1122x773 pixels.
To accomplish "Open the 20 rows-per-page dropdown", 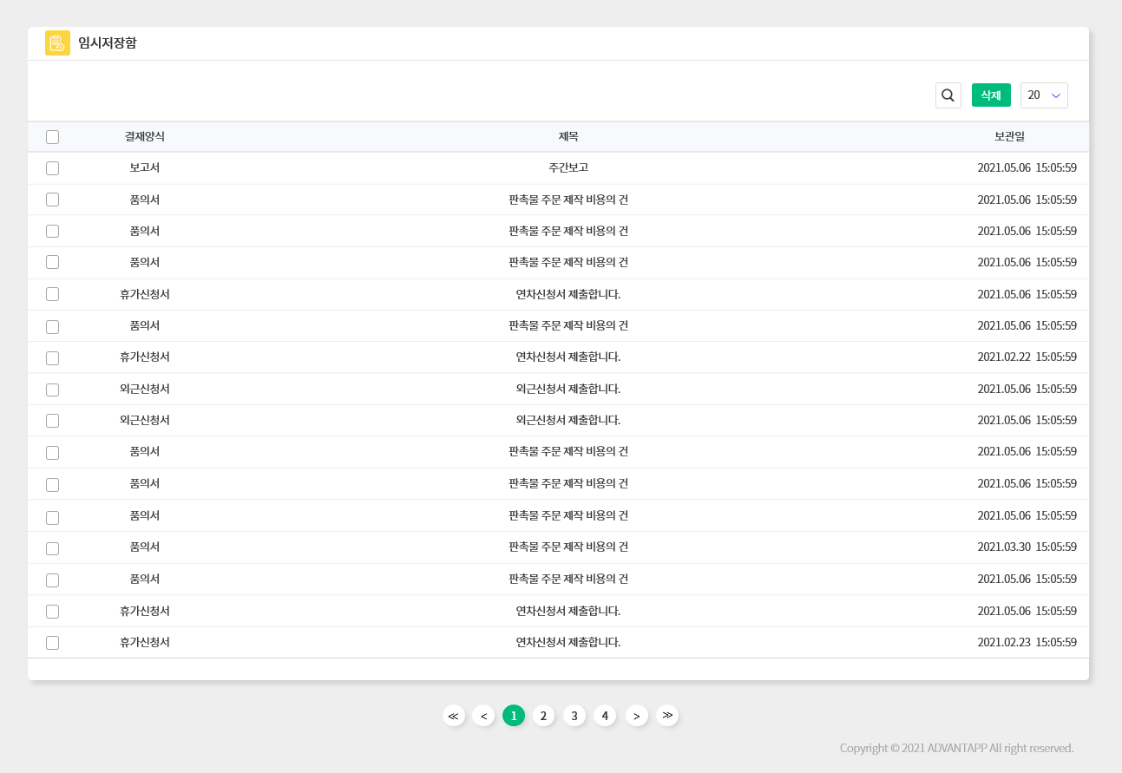I will tap(1044, 95).
